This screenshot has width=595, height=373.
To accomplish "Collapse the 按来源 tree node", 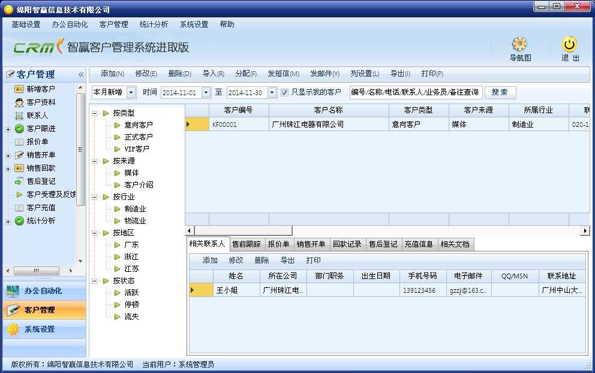I will (95, 161).
